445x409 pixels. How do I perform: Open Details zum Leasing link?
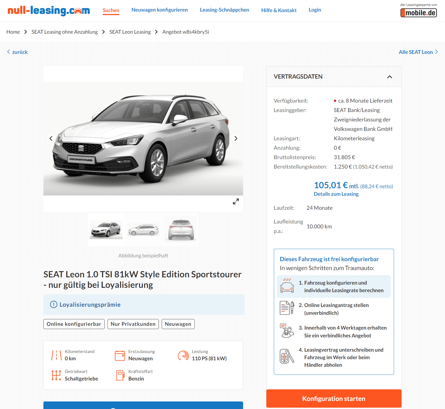pos(336,194)
